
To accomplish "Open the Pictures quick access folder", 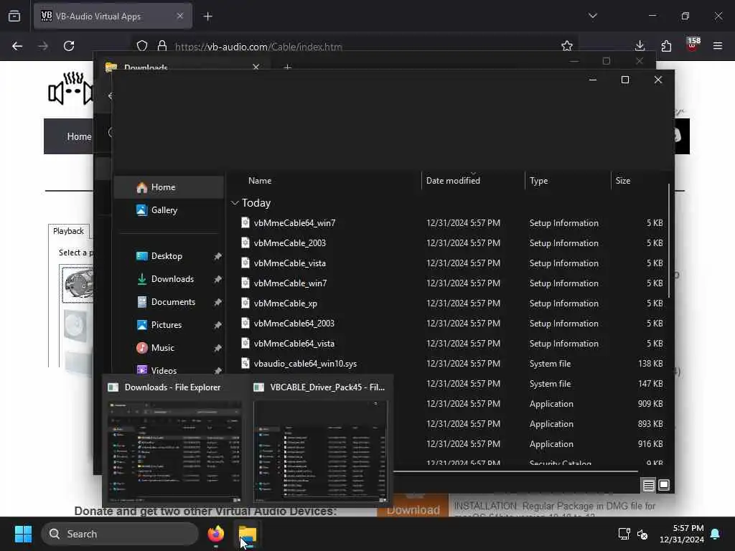I will coord(166,325).
